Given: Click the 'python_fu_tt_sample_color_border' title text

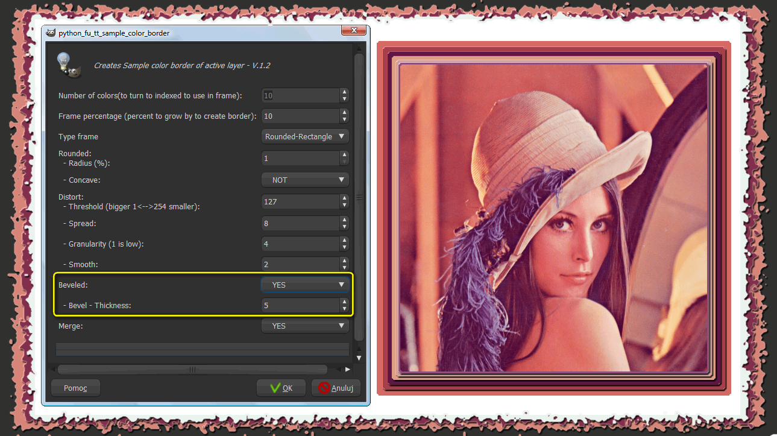Looking at the screenshot, I should (x=114, y=33).
